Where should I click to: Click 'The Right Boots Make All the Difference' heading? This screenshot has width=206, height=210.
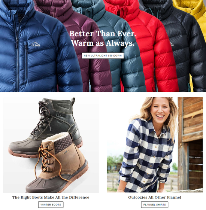coord(51,197)
